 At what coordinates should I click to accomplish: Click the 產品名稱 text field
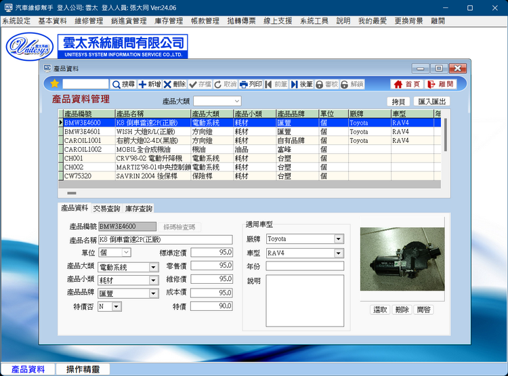pos(165,240)
